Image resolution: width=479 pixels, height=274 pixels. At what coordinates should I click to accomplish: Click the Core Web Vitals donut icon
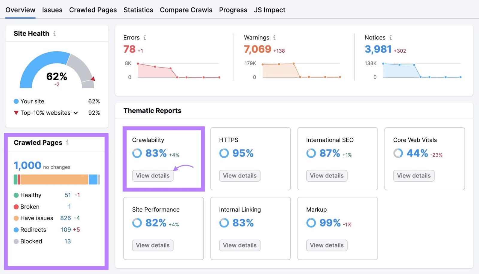pyautogui.click(x=398, y=153)
